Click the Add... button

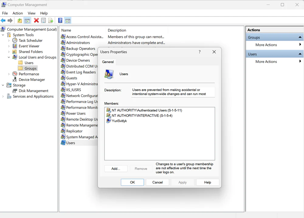[x=116, y=169]
